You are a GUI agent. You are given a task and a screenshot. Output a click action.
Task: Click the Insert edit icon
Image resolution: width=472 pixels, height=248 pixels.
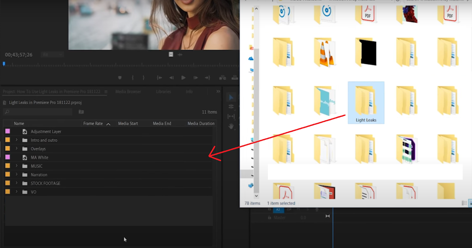pos(222,78)
